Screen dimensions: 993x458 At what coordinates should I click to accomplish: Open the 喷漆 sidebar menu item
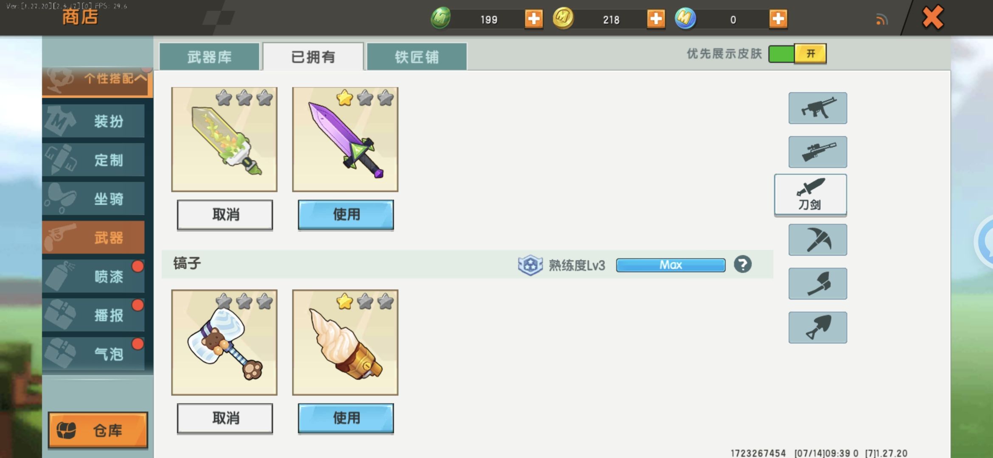[93, 276]
